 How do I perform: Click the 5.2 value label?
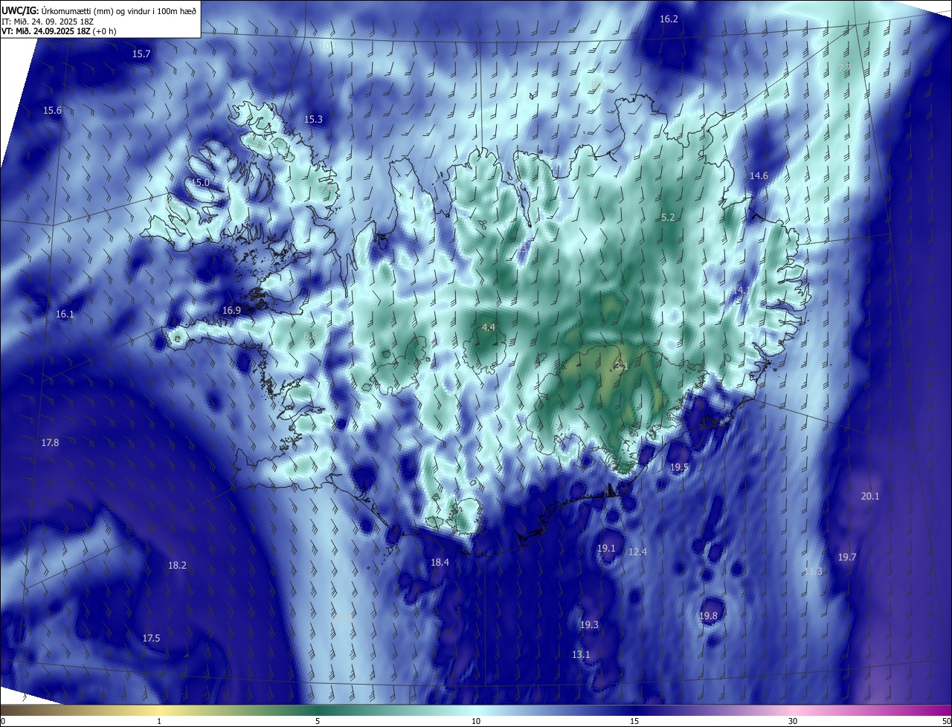668,217
